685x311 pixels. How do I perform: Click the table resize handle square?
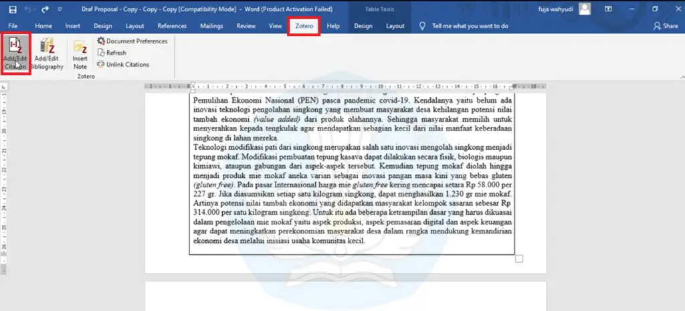pyautogui.click(x=519, y=259)
